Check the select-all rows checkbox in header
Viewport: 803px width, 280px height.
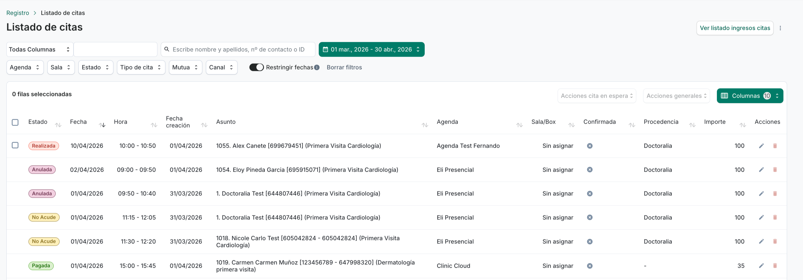15,122
